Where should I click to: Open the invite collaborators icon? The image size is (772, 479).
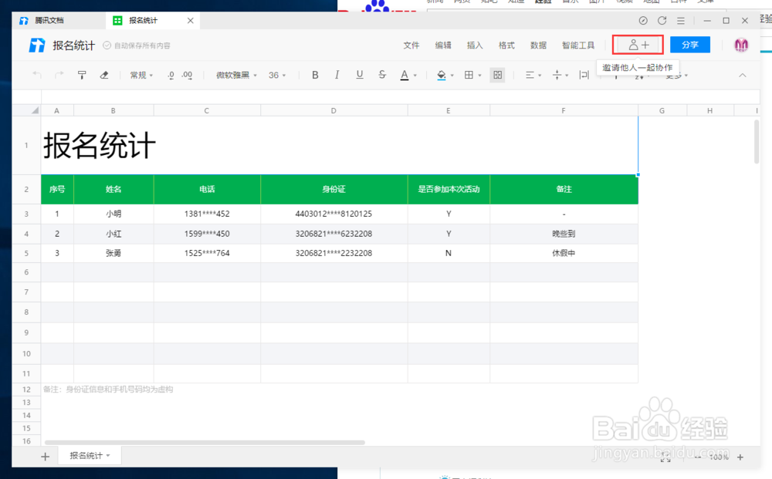pyautogui.click(x=637, y=45)
